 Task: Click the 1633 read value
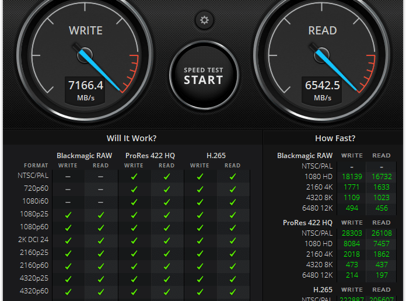click(x=381, y=187)
